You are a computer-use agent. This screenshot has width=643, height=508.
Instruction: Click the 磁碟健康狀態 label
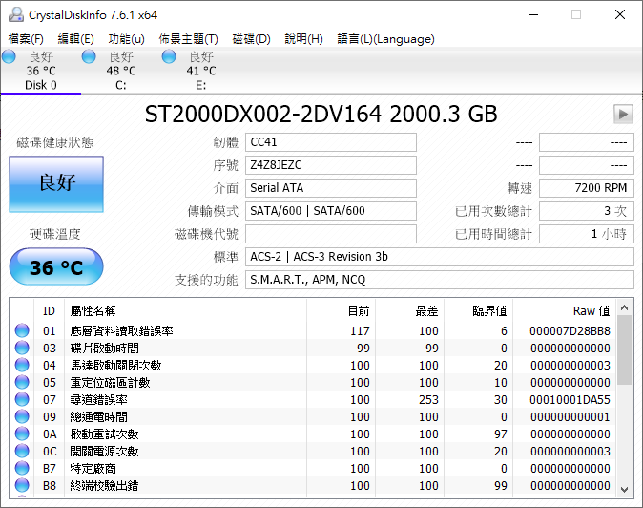[55, 142]
